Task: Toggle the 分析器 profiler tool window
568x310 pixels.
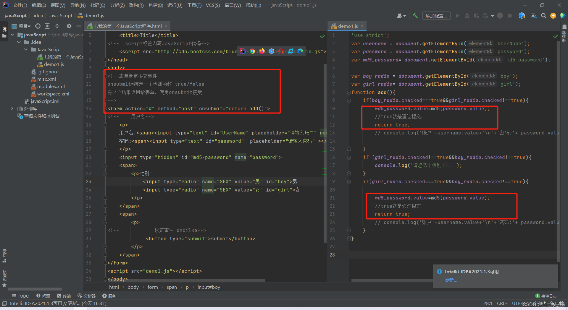Action: [x=86, y=296]
